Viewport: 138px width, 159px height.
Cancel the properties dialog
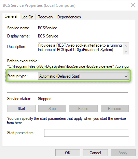coord(95,153)
